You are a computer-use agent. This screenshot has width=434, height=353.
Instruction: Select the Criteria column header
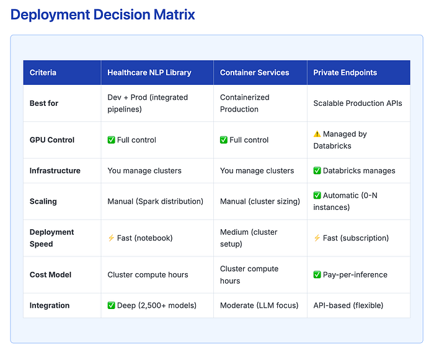pos(43,72)
